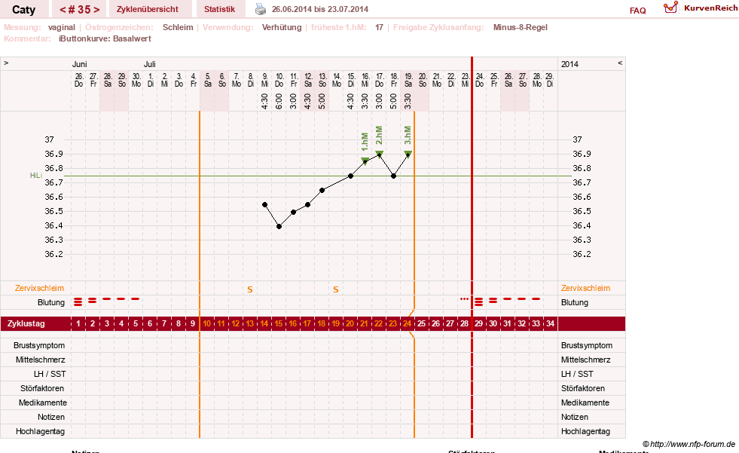739x453 pixels.
Task: Click the left Mittelschmerz row label
Action: (x=41, y=360)
